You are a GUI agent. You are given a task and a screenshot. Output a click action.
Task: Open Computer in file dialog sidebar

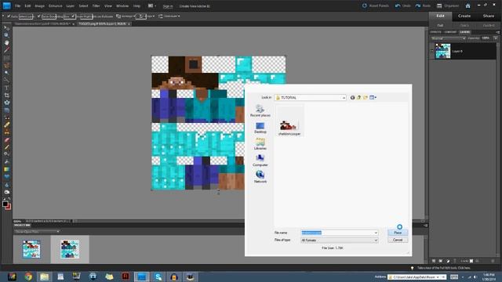coord(260,161)
